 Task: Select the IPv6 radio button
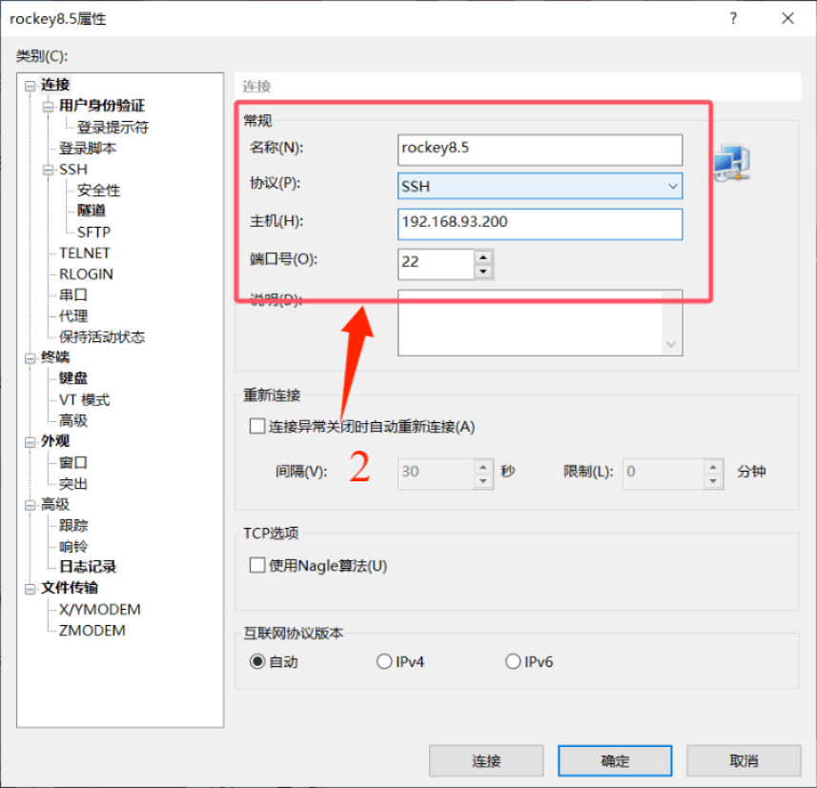coord(513,661)
